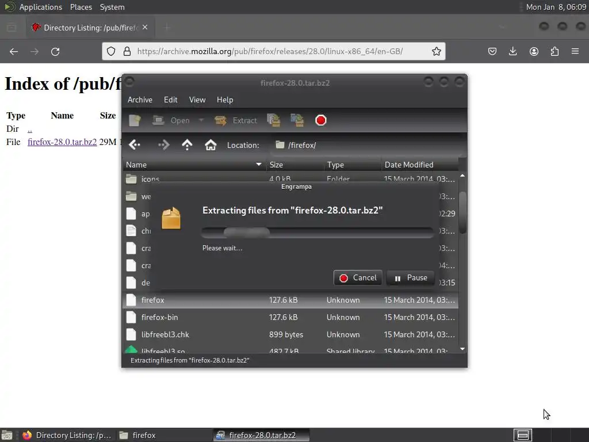Screen dimensions: 589x442
Task: Click the Firefox address bar URL
Action: click(270, 51)
